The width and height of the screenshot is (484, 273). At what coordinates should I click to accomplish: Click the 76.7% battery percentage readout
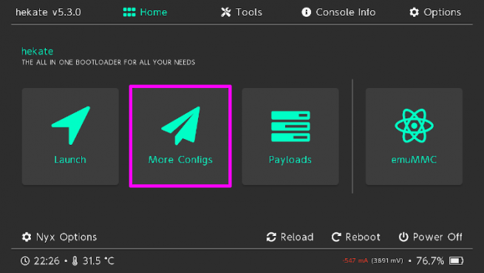430,261
